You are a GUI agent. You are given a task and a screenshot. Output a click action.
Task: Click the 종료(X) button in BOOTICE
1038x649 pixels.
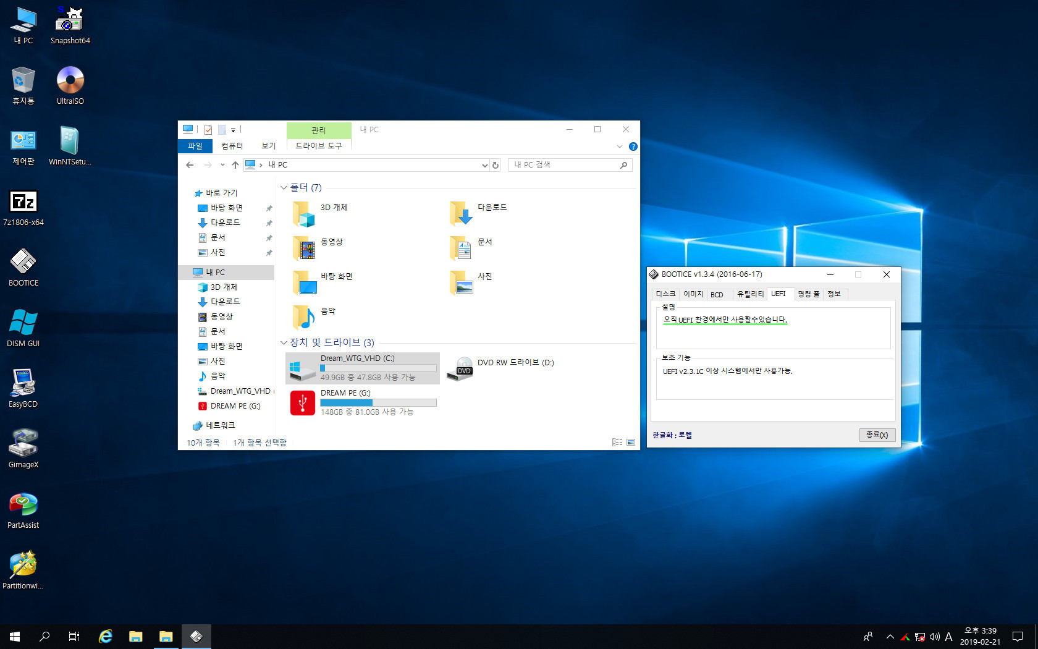click(x=877, y=435)
